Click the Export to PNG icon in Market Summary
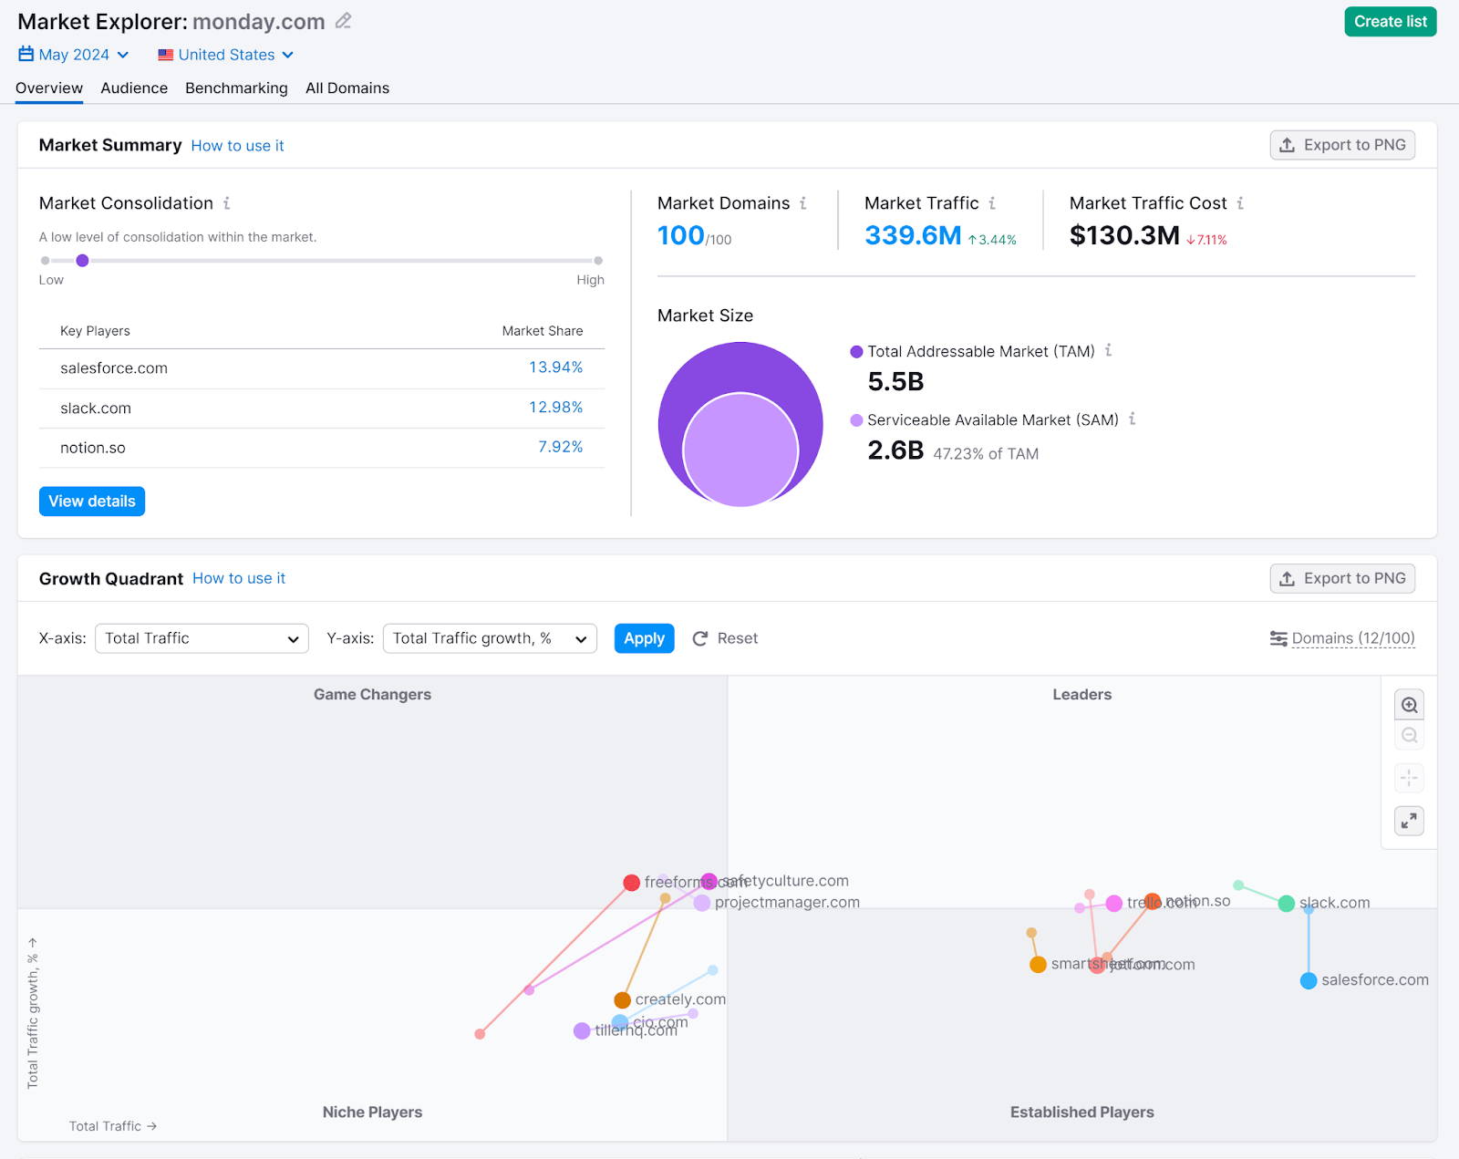The width and height of the screenshot is (1459, 1159). pos(1288,144)
